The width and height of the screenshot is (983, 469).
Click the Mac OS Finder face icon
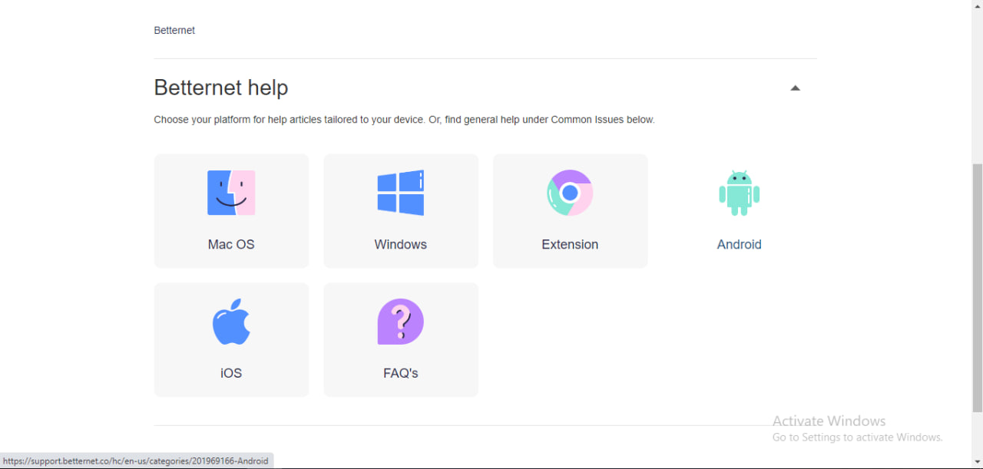[x=231, y=193]
